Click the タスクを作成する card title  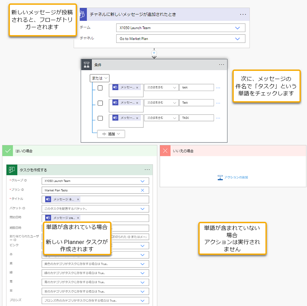[x=33, y=170]
